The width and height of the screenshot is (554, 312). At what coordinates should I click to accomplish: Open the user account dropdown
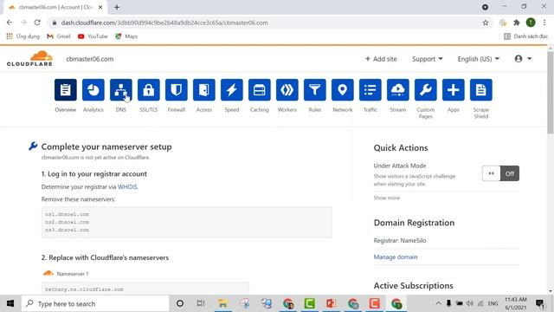click(523, 59)
